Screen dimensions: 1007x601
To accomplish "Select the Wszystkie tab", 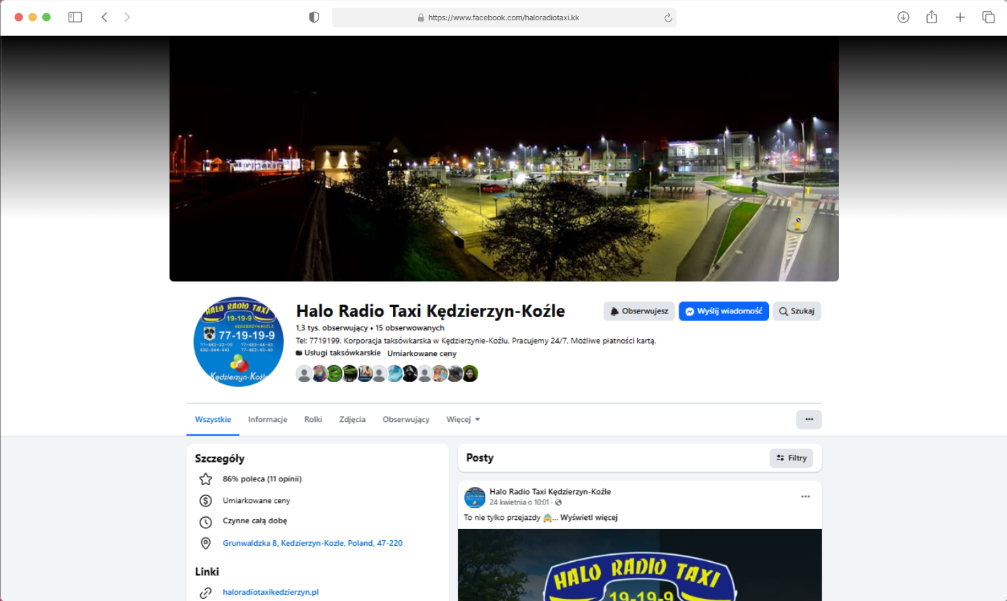I will (213, 420).
